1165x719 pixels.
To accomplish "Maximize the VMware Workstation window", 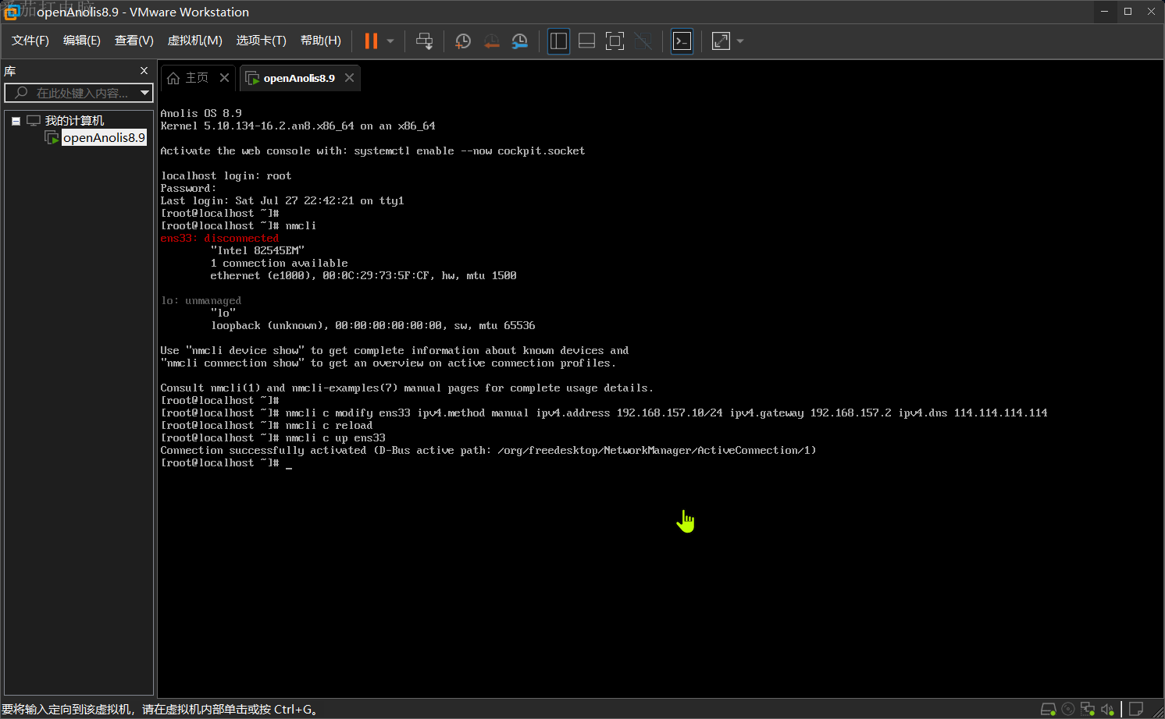I will (x=1128, y=12).
